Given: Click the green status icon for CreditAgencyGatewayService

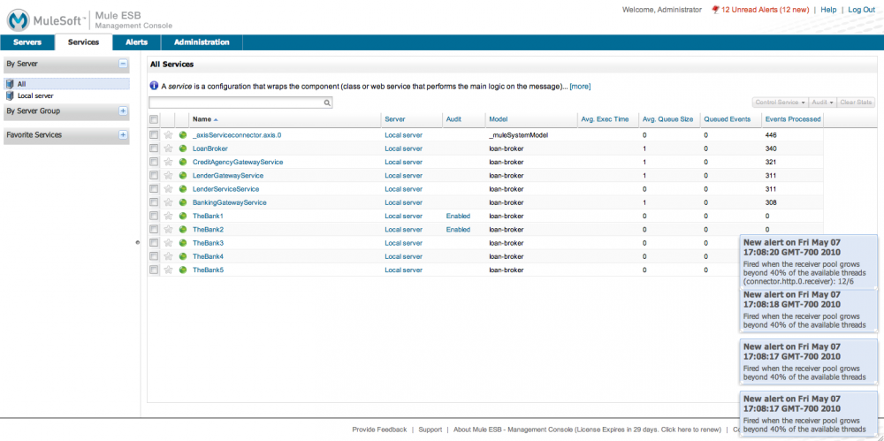Looking at the screenshot, I should [x=183, y=162].
